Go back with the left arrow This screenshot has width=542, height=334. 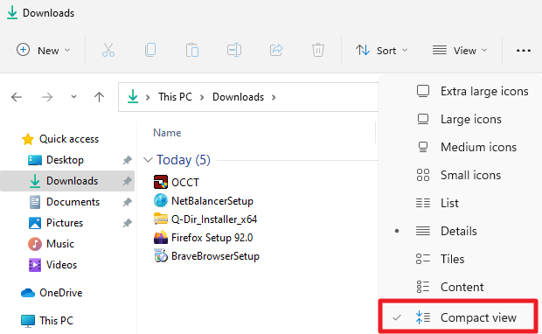click(17, 97)
